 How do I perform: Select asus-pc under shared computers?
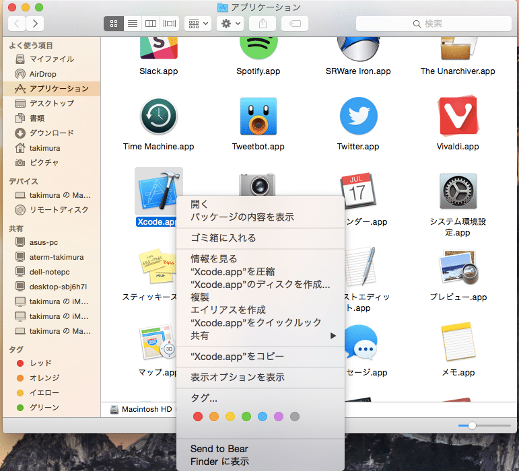click(51, 242)
